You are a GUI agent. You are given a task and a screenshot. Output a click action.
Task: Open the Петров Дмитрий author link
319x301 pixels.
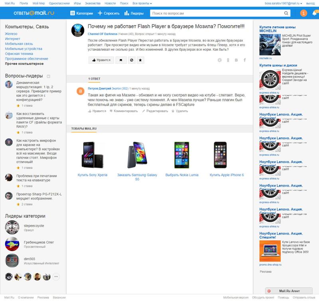click(x=99, y=88)
